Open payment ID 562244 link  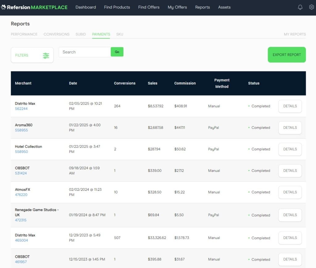(x=21, y=109)
